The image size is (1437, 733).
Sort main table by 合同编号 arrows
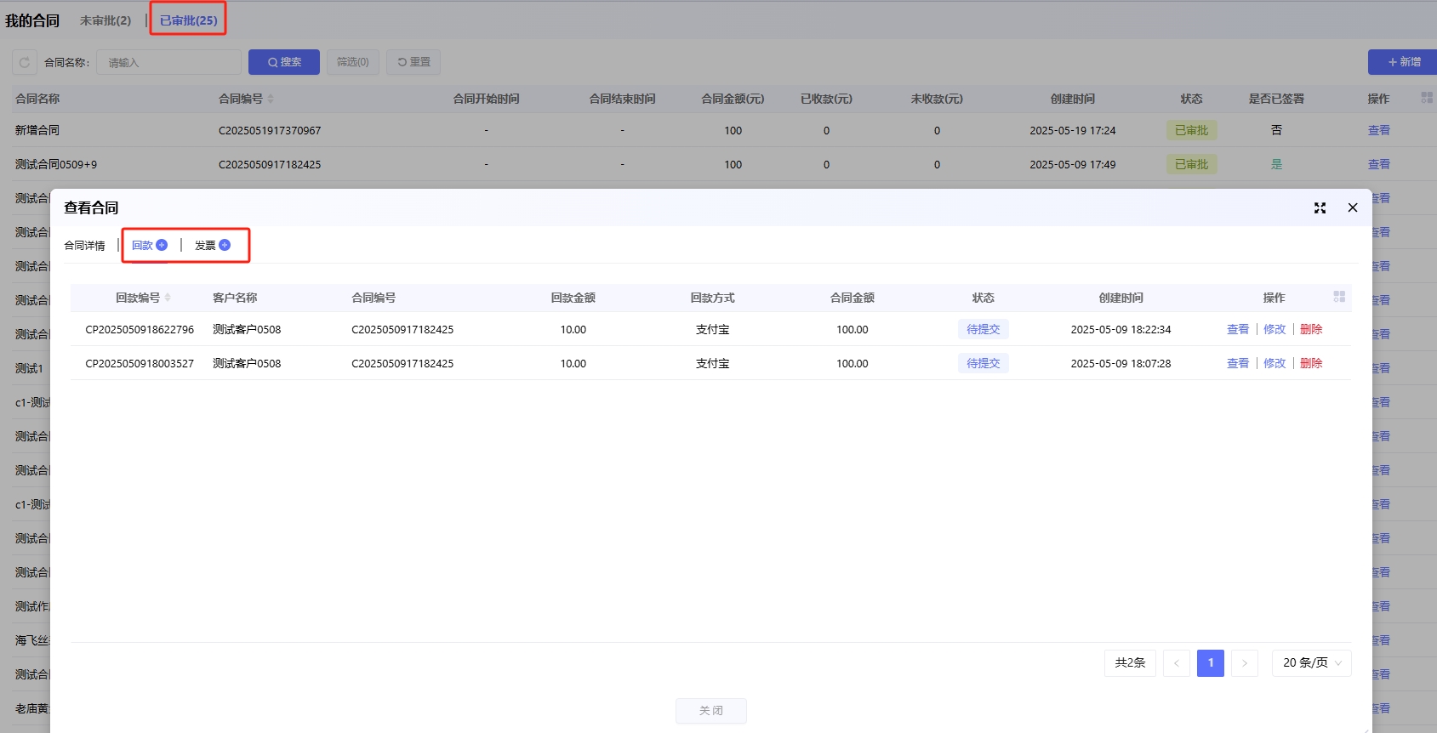point(271,99)
